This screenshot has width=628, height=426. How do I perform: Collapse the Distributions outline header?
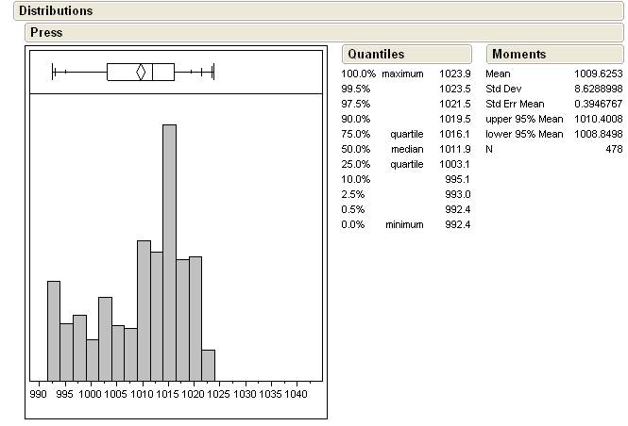[x=57, y=11]
